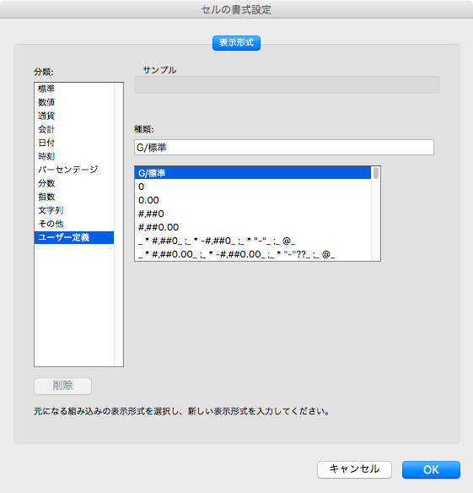
Task: Select the #,##0 format code
Action: 253,214
